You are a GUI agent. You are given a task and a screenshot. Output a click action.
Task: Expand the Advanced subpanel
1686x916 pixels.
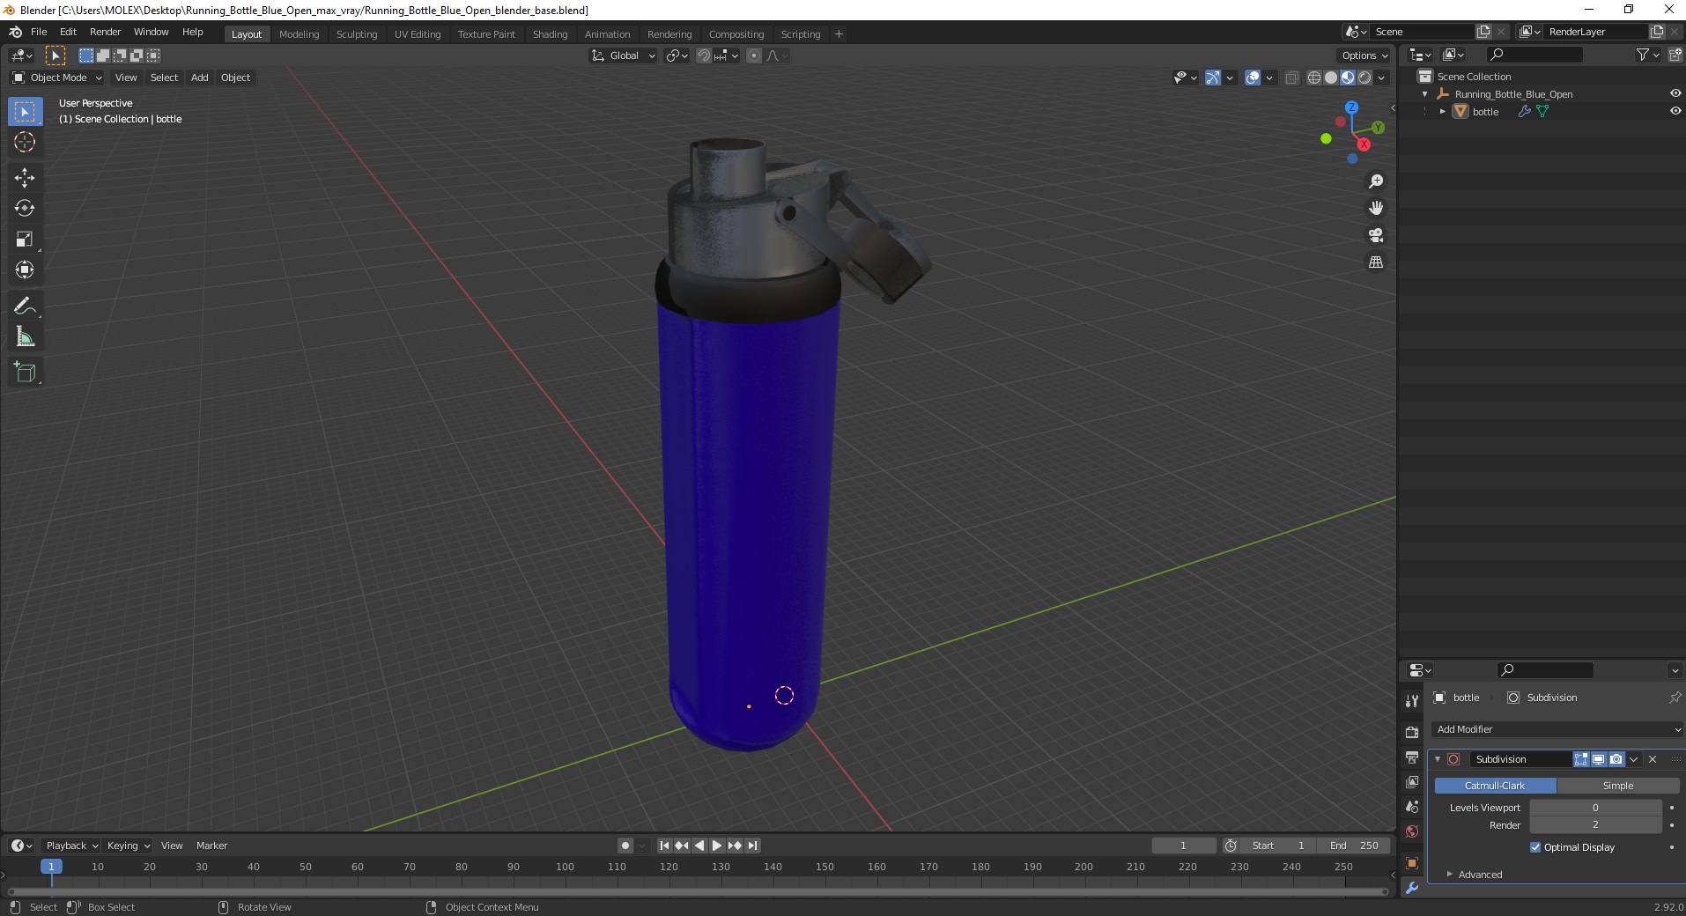[1480, 875]
